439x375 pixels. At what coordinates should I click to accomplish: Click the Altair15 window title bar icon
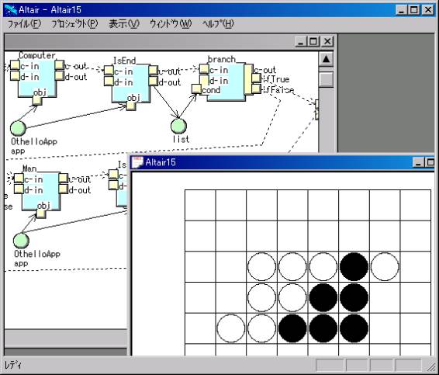click(x=137, y=162)
